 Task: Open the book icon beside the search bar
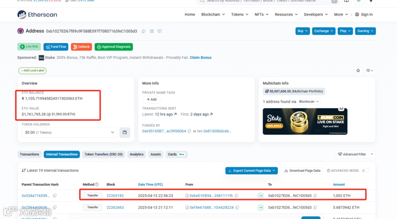pyautogui.click(x=346, y=1)
